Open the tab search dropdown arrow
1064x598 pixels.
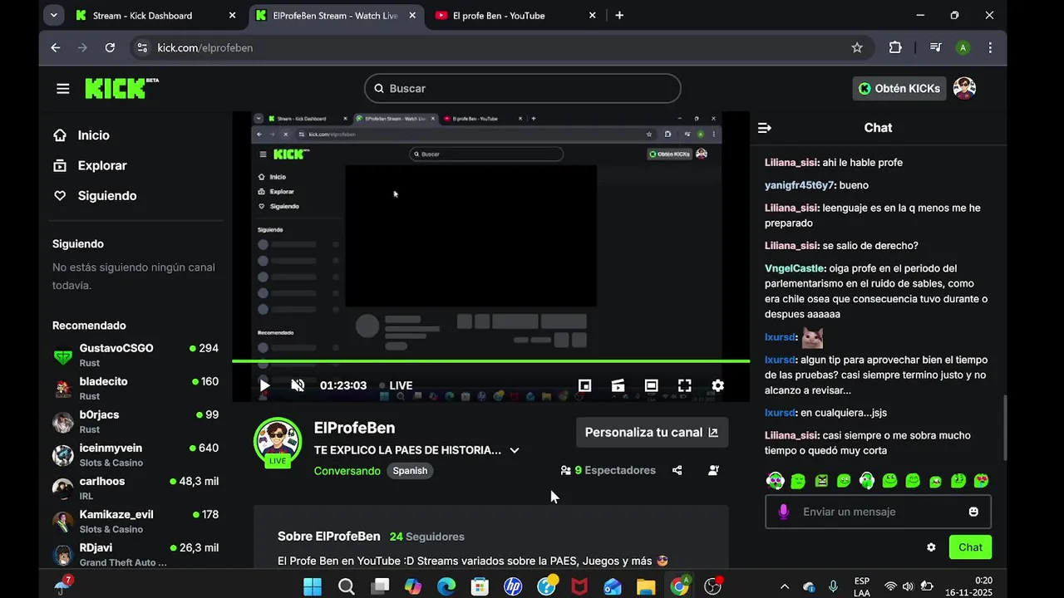(x=53, y=15)
